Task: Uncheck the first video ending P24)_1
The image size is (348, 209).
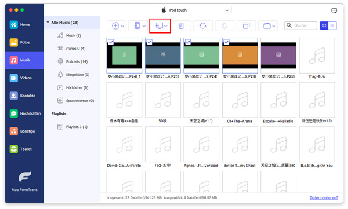Action: click(x=111, y=42)
